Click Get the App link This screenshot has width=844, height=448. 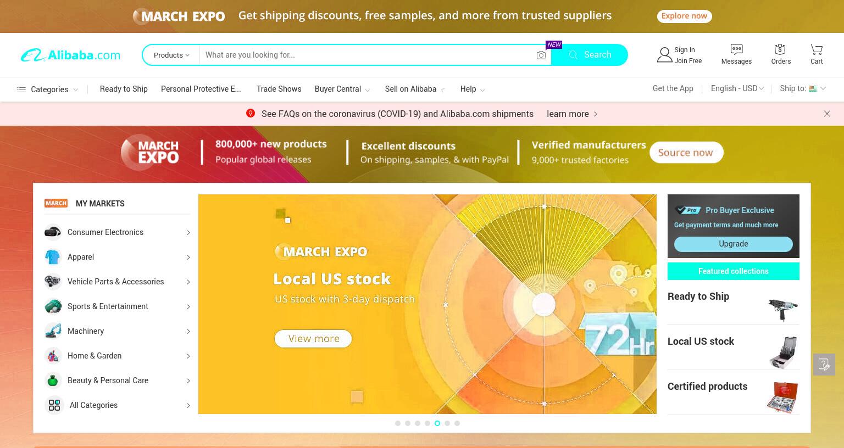[x=673, y=88]
